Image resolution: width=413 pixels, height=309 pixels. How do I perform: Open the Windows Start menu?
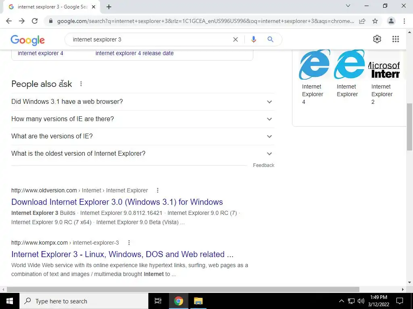point(10,301)
